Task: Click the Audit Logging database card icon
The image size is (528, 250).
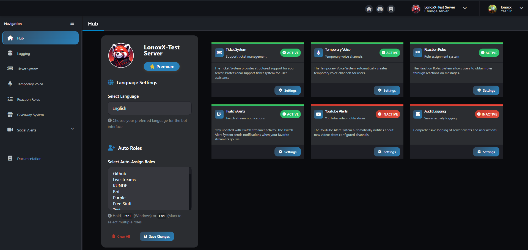Action: tap(418, 114)
